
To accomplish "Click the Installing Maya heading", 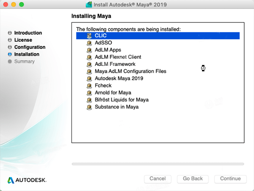I will (x=91, y=16).
